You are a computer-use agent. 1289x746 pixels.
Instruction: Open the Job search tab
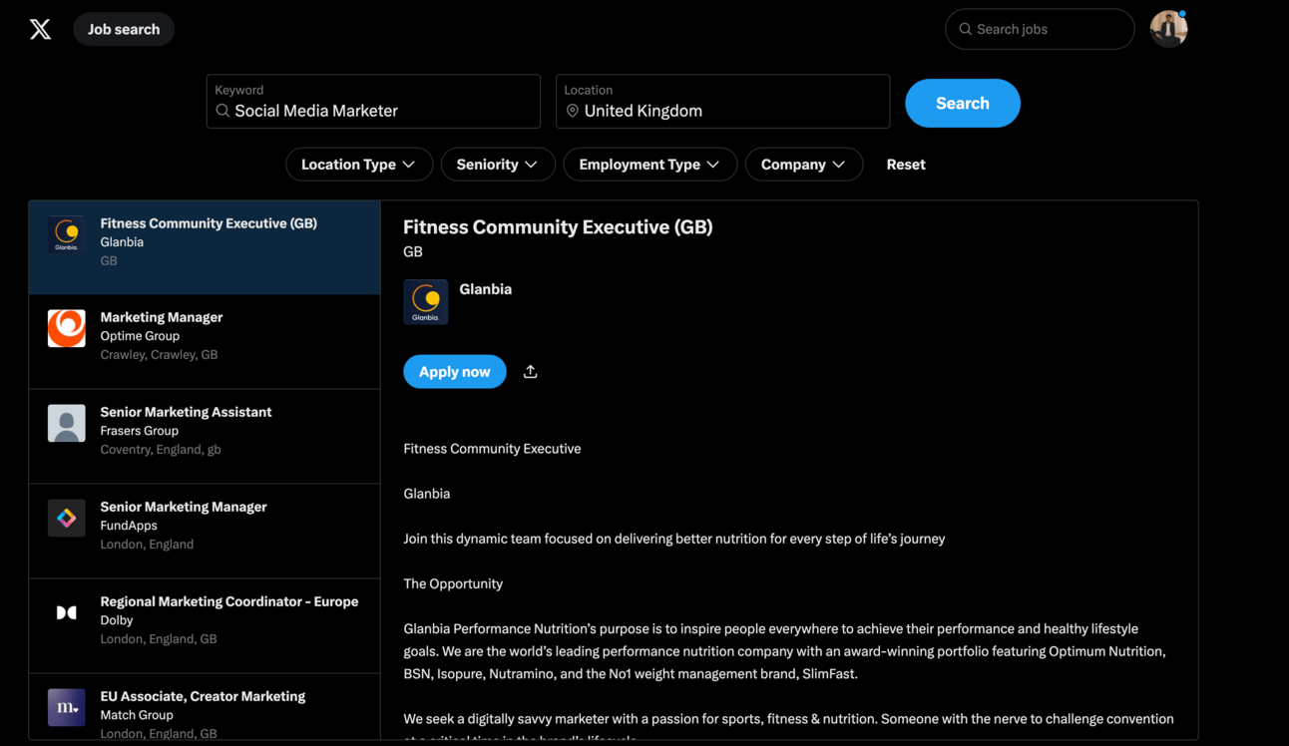click(x=124, y=29)
